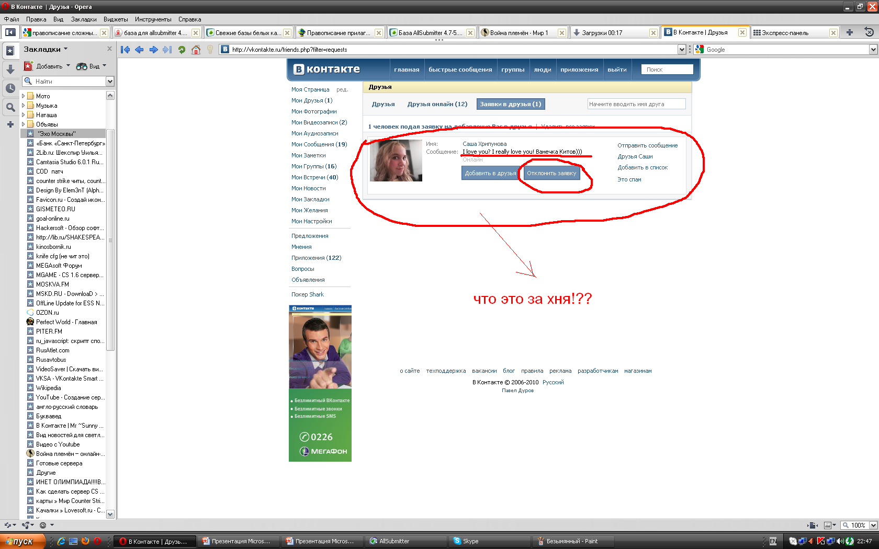Launch Internet Explorer from quick launch

click(61, 541)
